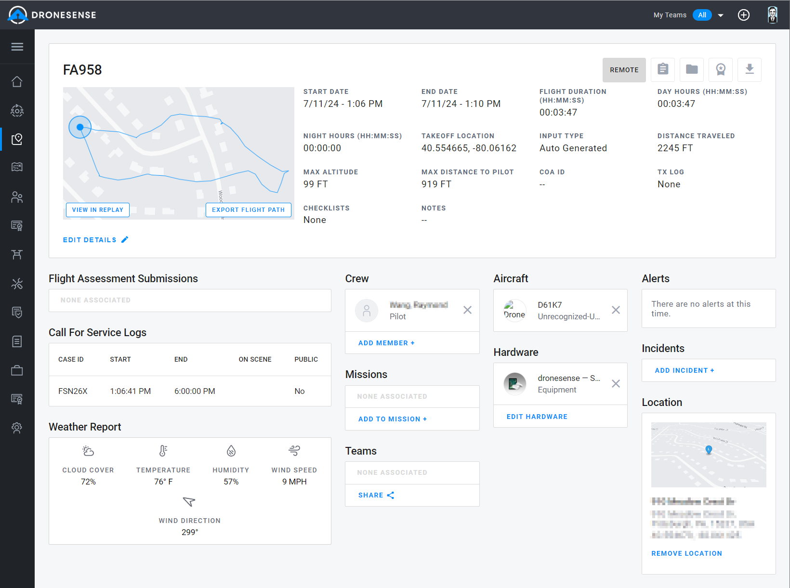Viewport: 790px width, 588px height.
Task: Select the home icon in the sidebar
Action: tap(17, 81)
